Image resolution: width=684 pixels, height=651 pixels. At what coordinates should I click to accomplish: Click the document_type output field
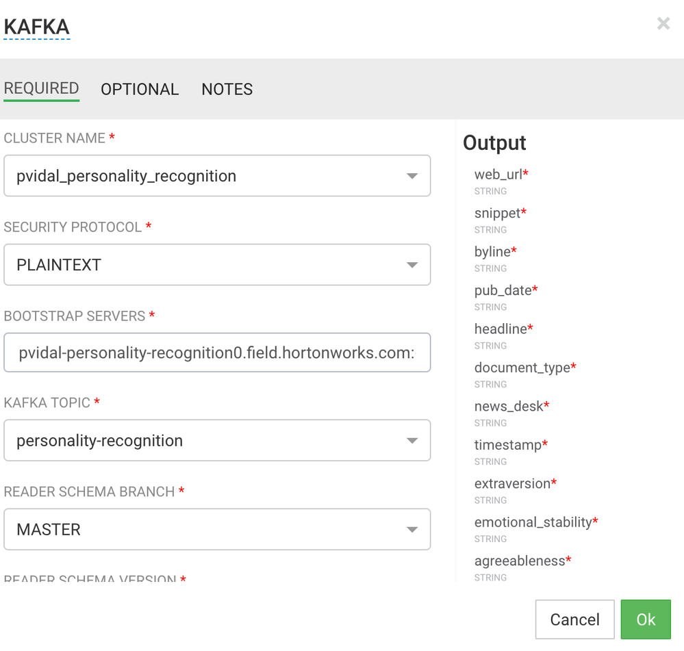tap(522, 368)
